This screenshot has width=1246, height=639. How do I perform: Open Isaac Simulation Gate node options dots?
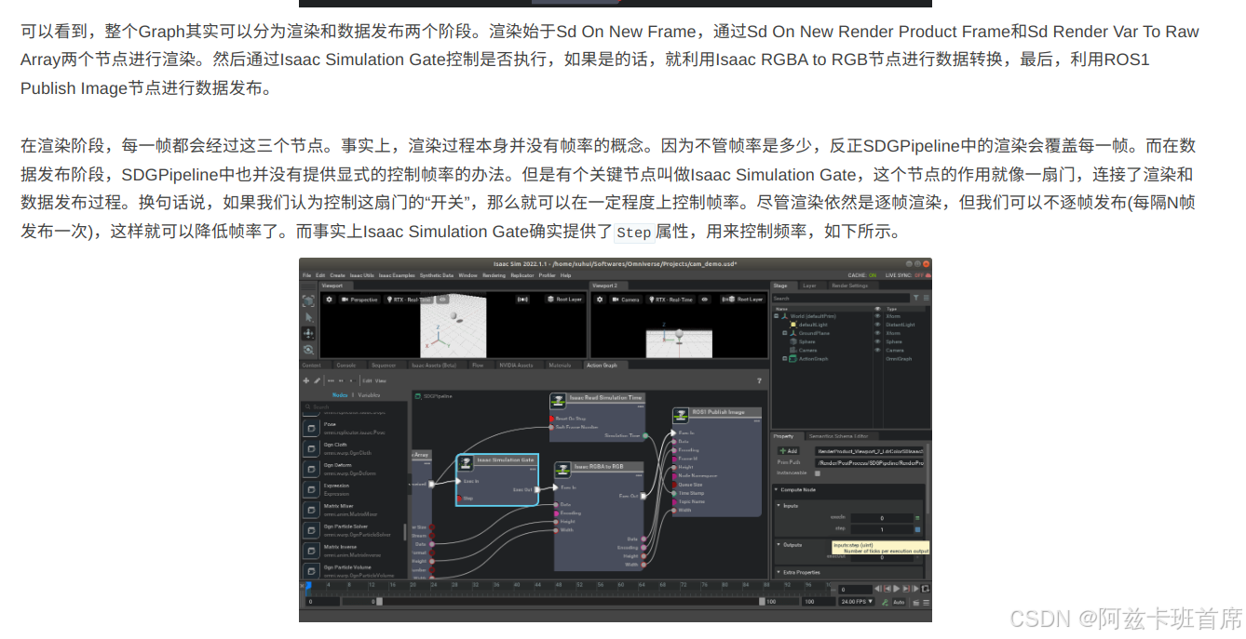click(533, 470)
